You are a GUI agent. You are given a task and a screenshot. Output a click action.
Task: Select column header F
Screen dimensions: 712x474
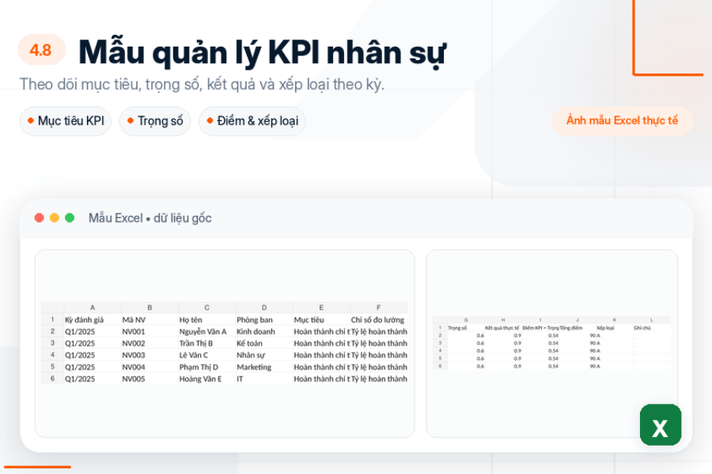coord(378,307)
